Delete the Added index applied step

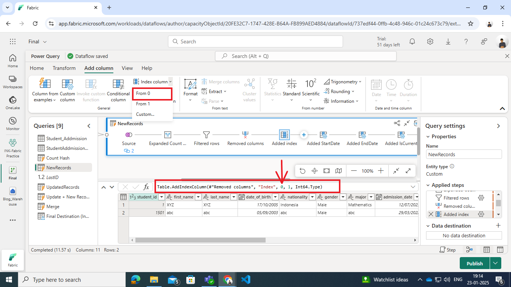[431, 215]
